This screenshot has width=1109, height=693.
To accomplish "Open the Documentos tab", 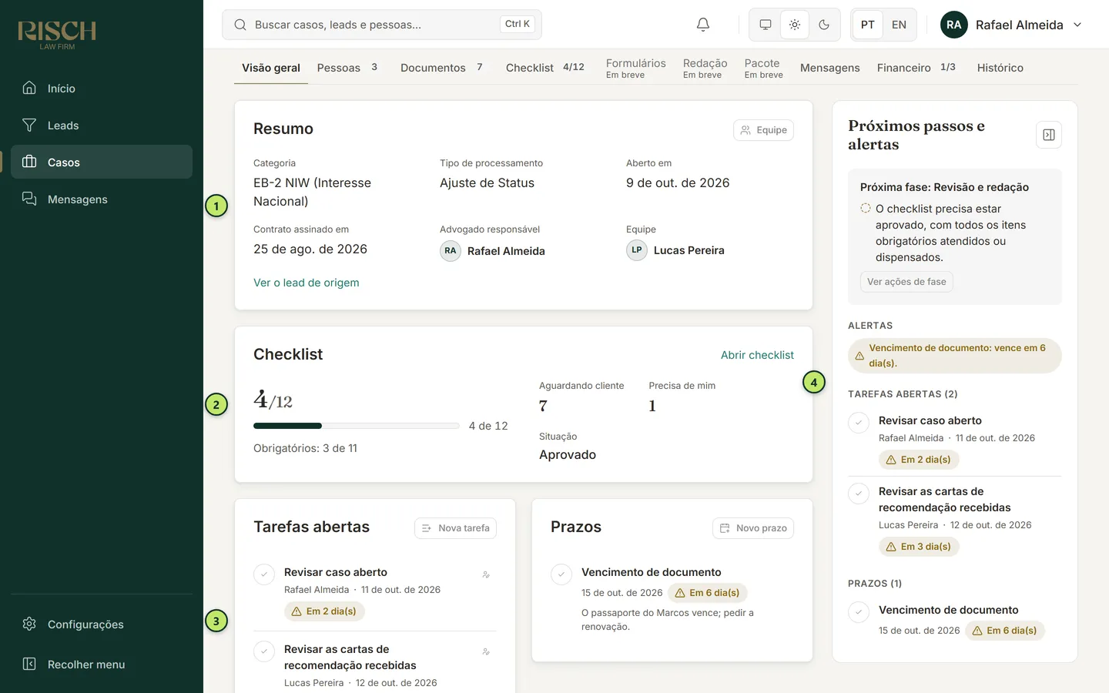I will click(x=441, y=68).
